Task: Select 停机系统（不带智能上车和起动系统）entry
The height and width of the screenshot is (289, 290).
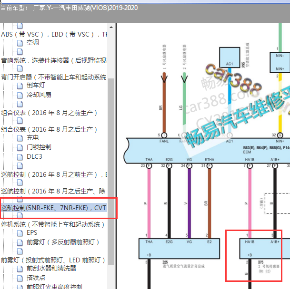Action: pyautogui.click(x=53, y=224)
